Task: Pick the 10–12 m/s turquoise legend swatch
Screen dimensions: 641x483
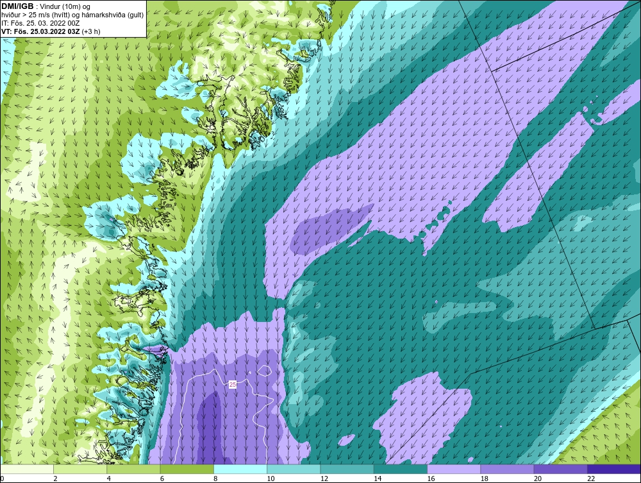Action: click(294, 469)
